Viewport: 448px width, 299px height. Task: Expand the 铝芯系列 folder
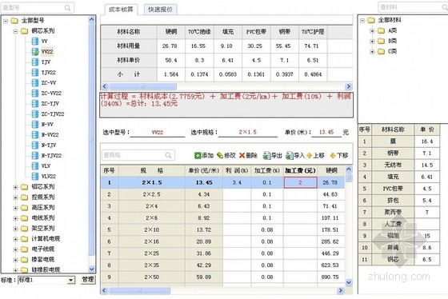point(15,187)
